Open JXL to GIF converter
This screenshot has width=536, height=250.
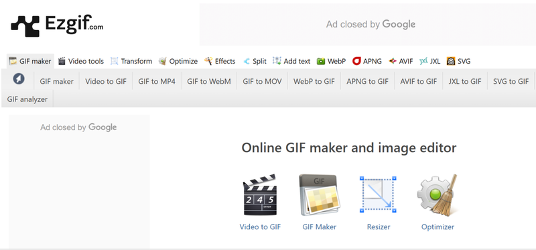465,81
